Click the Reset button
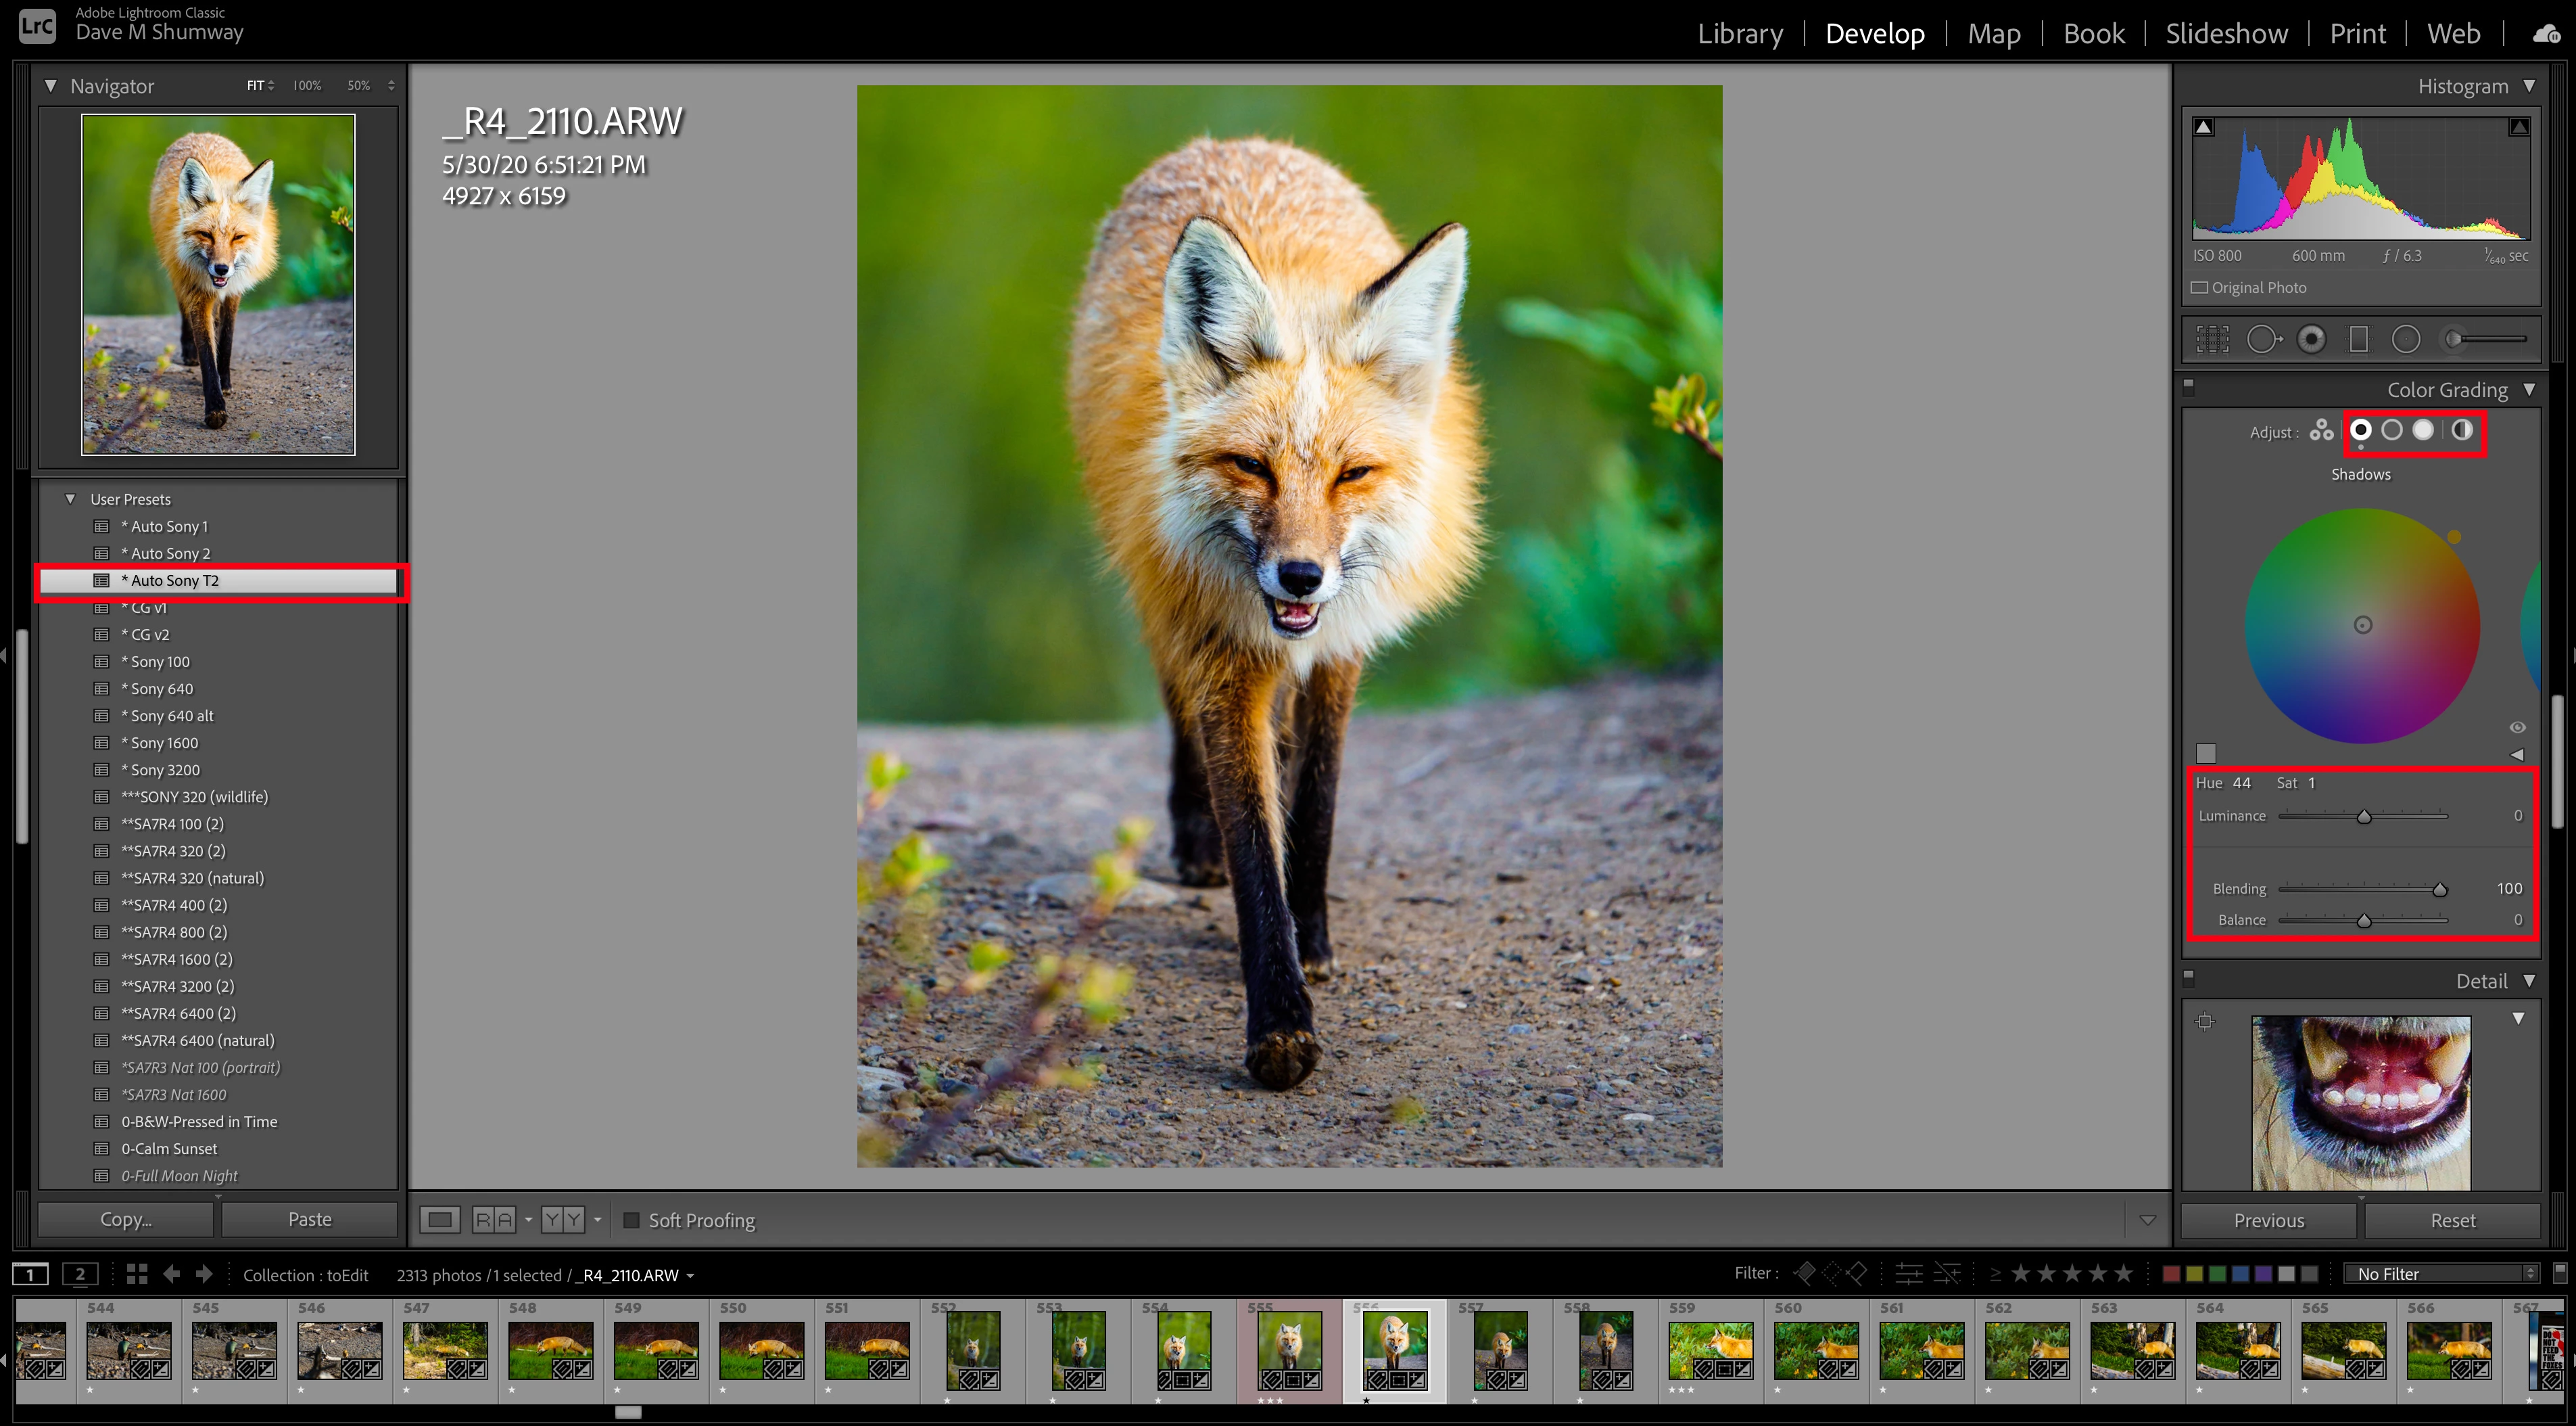The image size is (2576, 1426). 2452,1220
